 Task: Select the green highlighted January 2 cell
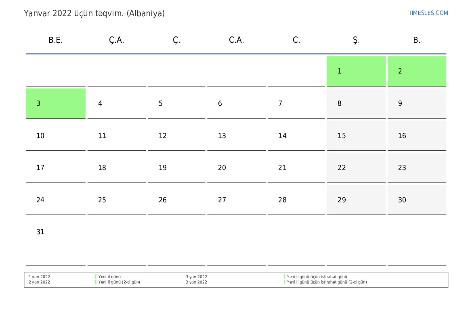click(417, 71)
